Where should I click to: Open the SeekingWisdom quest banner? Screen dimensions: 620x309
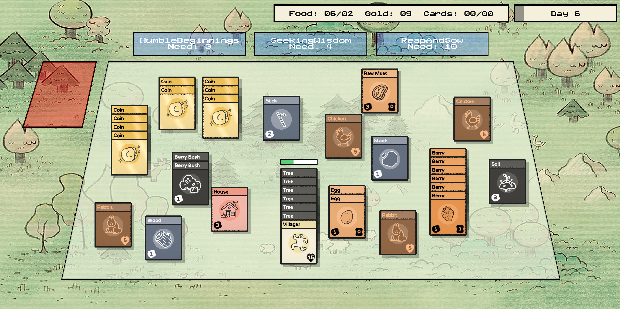(x=311, y=44)
